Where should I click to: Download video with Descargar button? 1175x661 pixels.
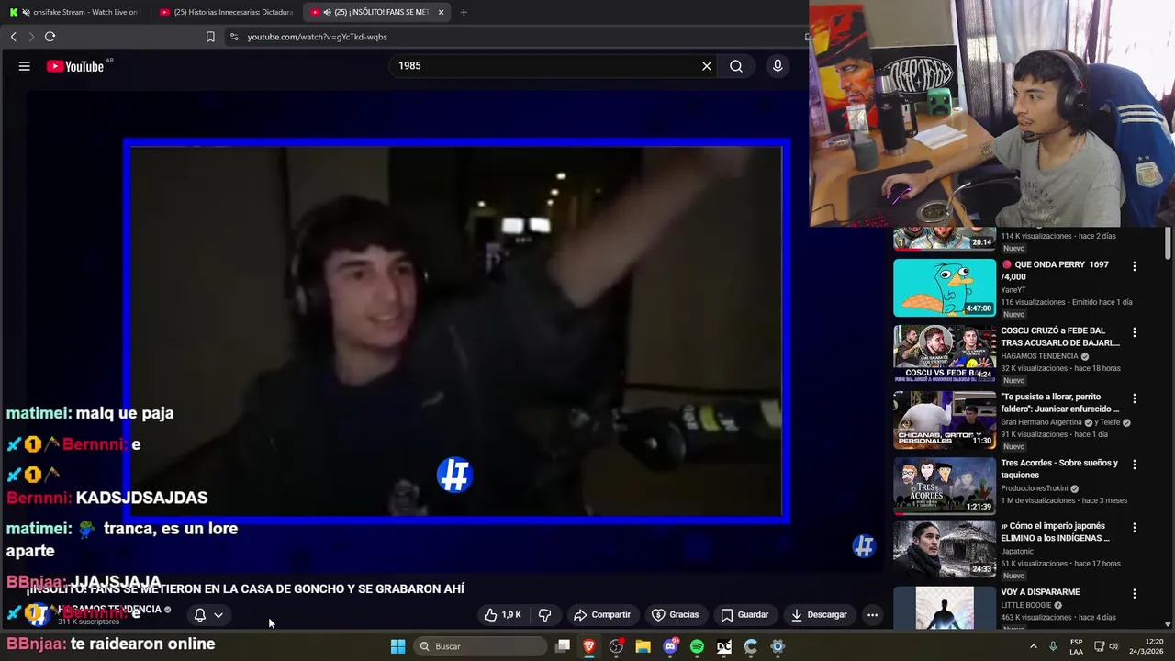819,615
